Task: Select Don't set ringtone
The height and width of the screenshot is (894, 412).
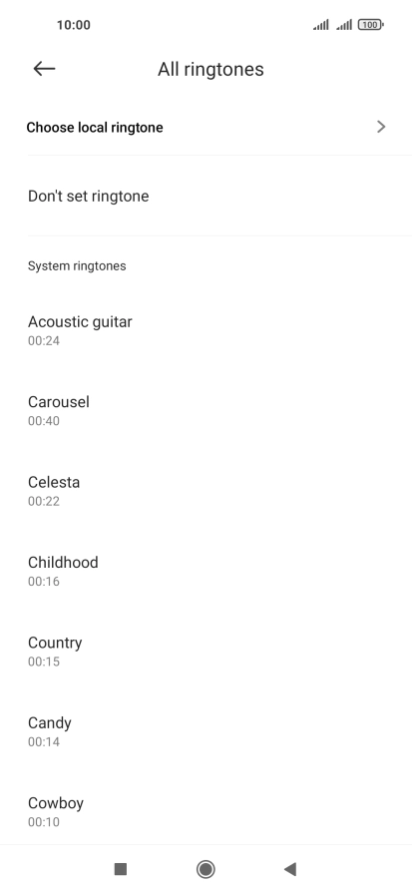Action: click(206, 196)
